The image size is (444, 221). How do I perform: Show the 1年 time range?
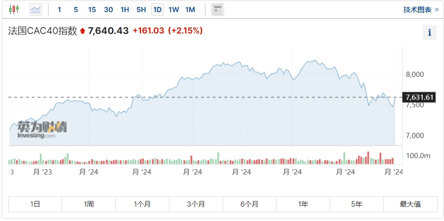(x=303, y=204)
